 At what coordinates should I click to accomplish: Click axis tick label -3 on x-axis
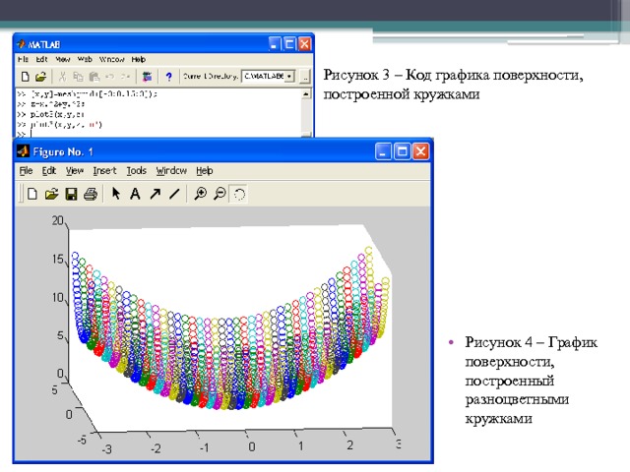pos(106,448)
